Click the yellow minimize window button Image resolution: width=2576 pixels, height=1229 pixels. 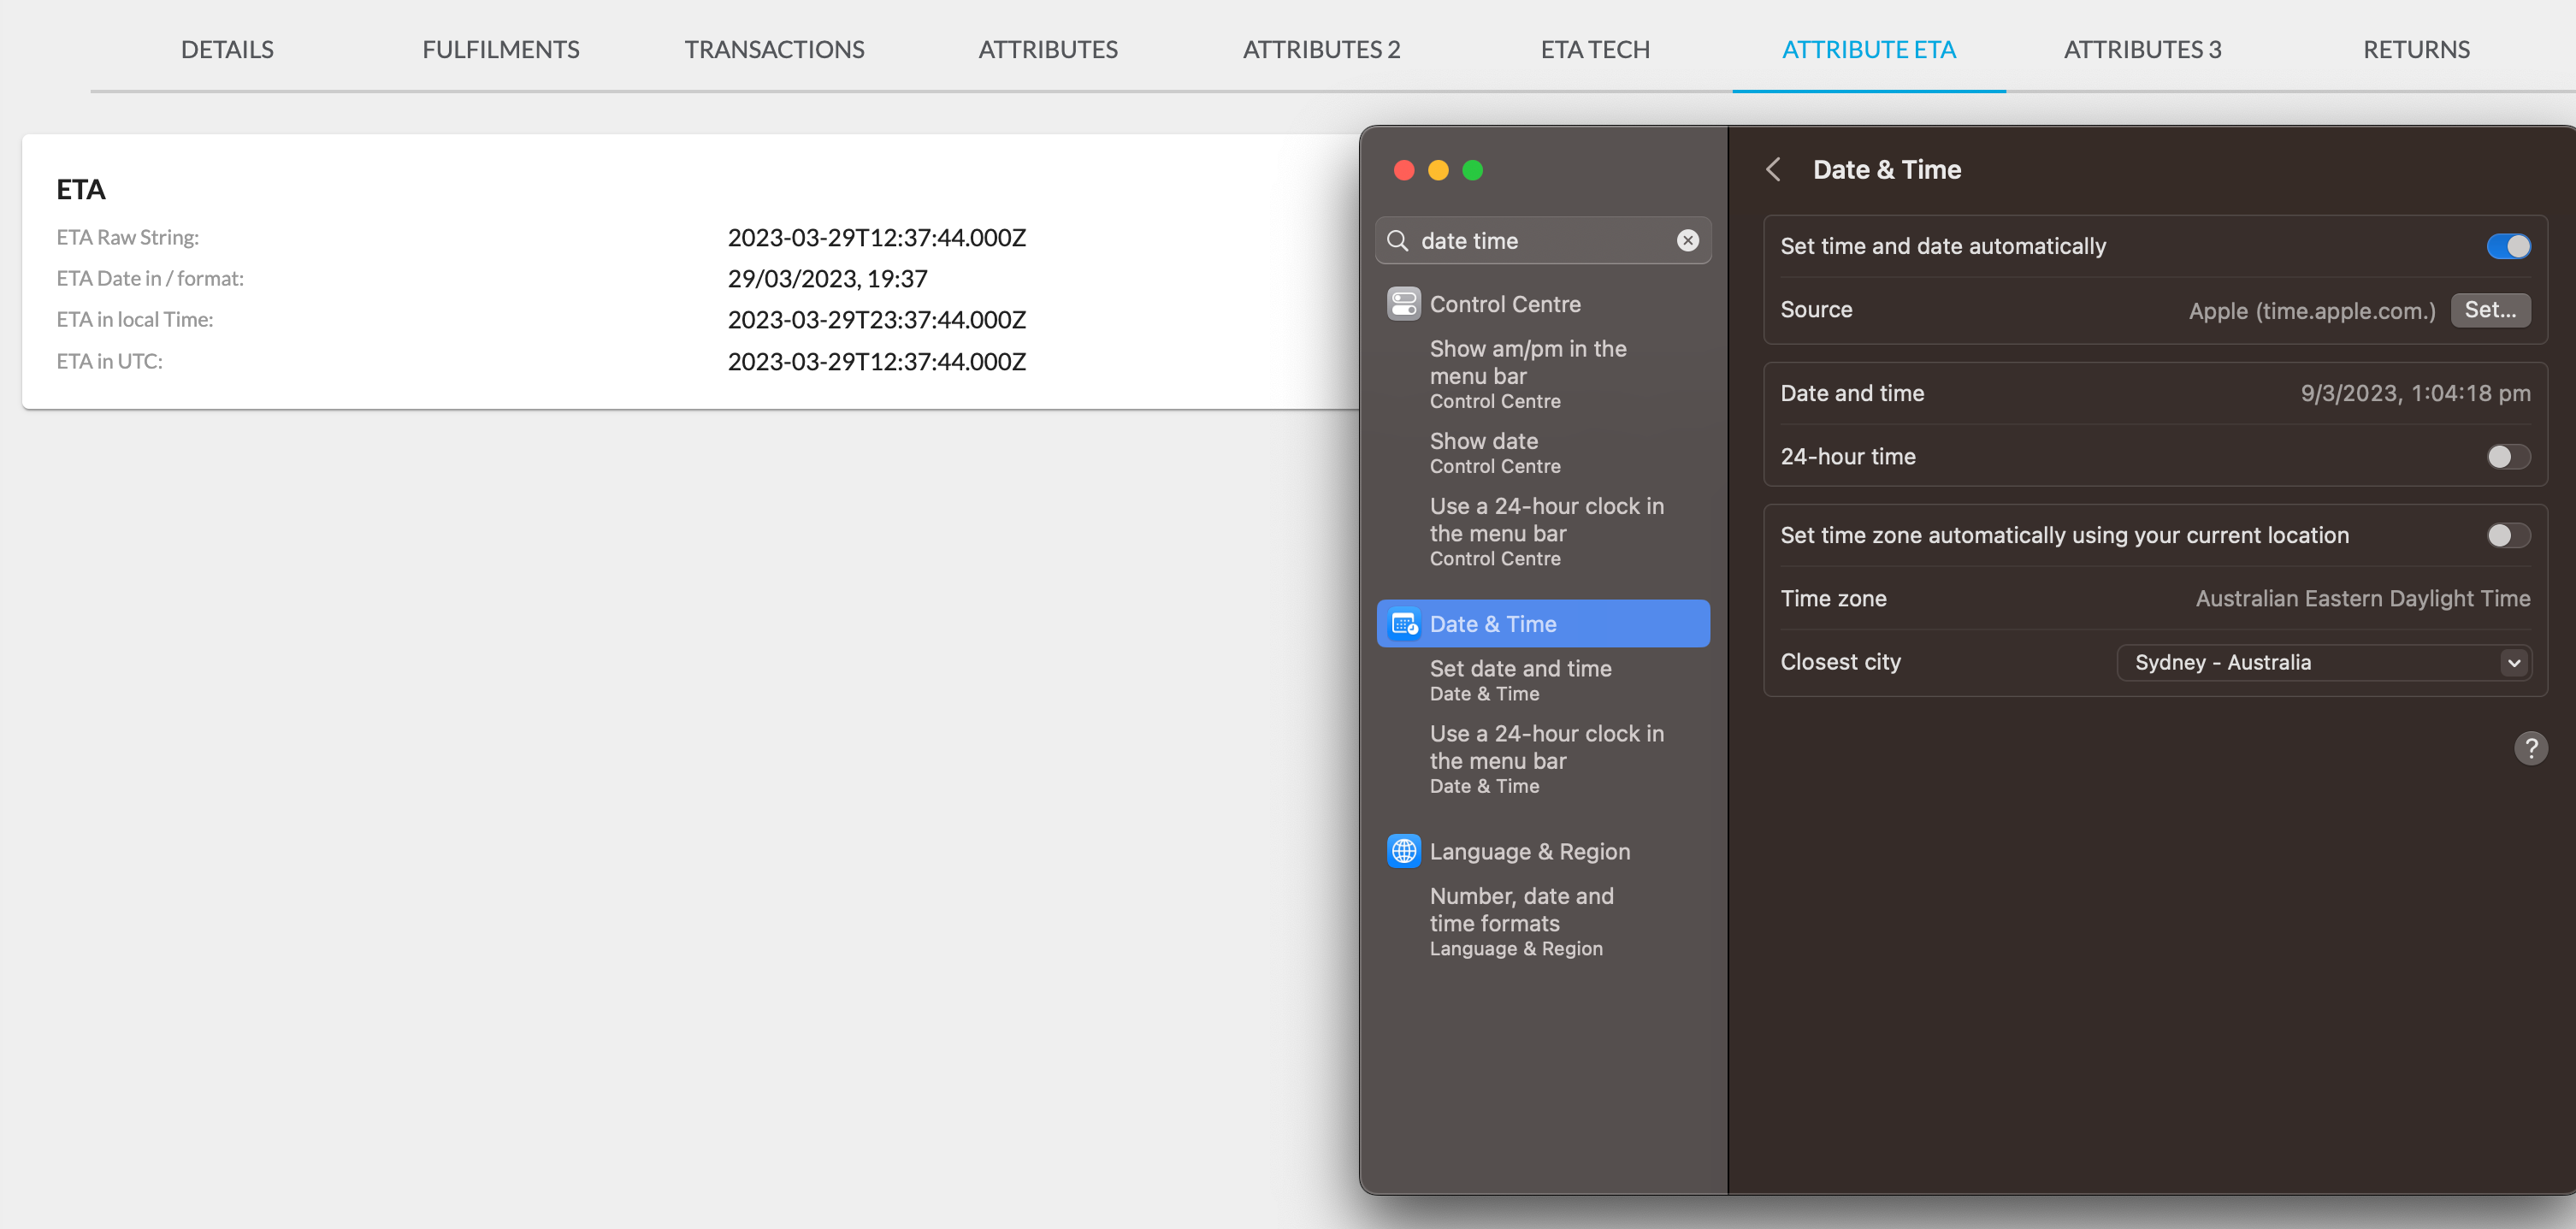click(x=1438, y=170)
